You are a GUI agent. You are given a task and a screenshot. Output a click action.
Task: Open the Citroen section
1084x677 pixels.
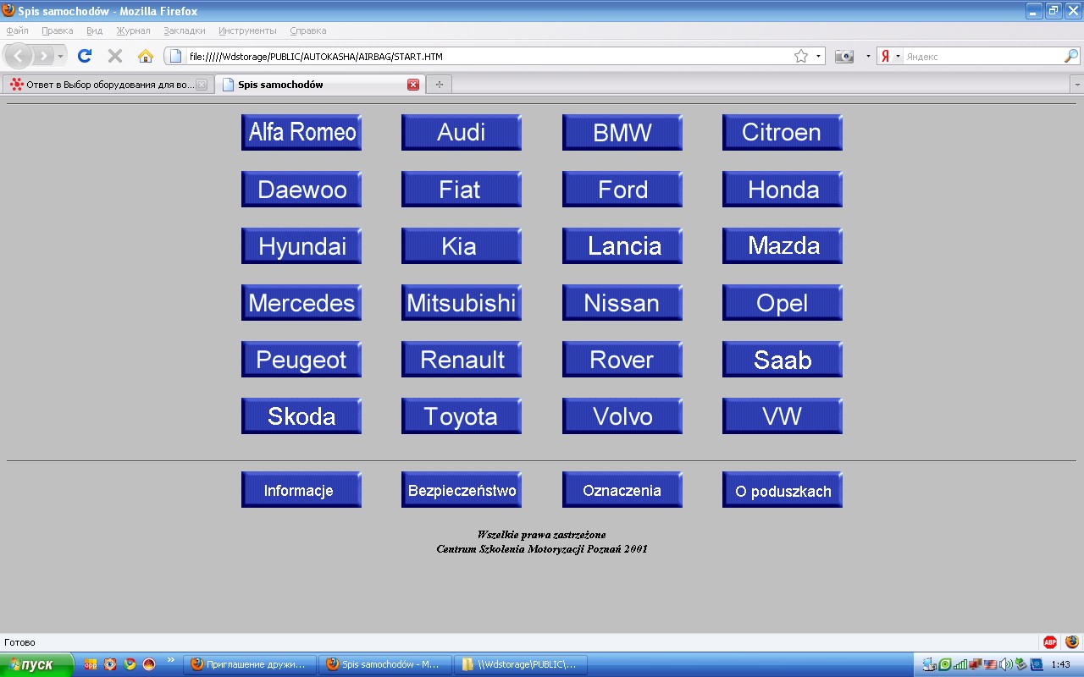[783, 133]
